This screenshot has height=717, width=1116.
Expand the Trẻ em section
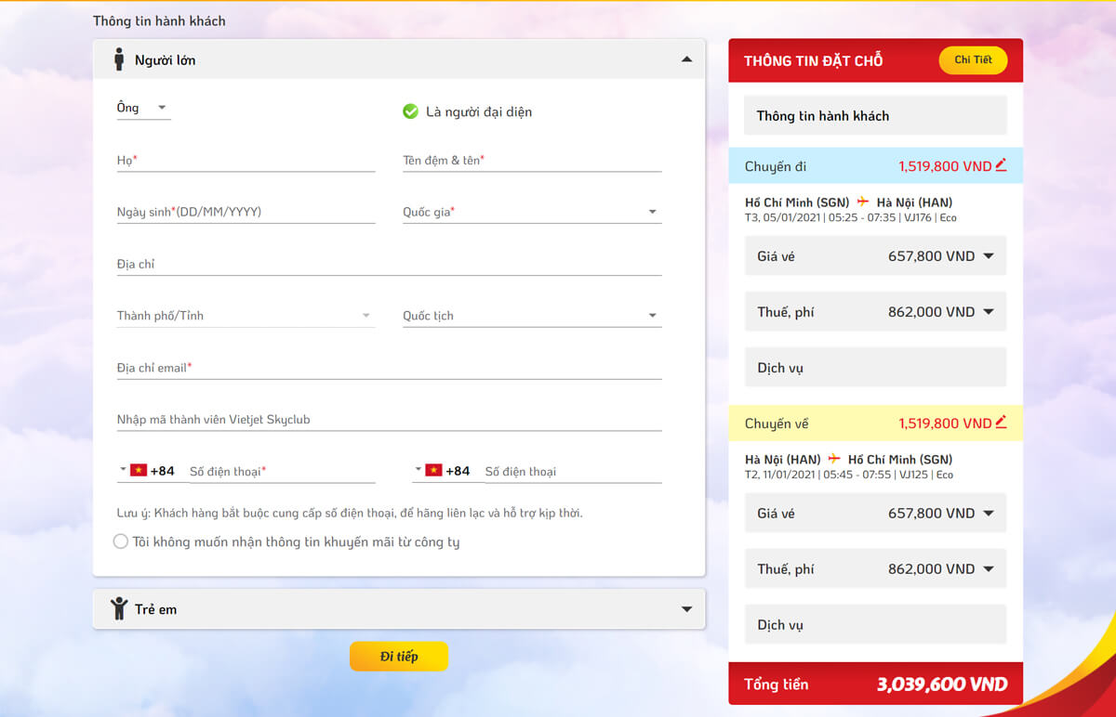point(686,609)
